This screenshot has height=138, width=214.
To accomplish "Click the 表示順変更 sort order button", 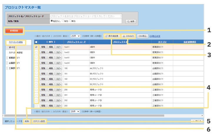I will [112, 36].
